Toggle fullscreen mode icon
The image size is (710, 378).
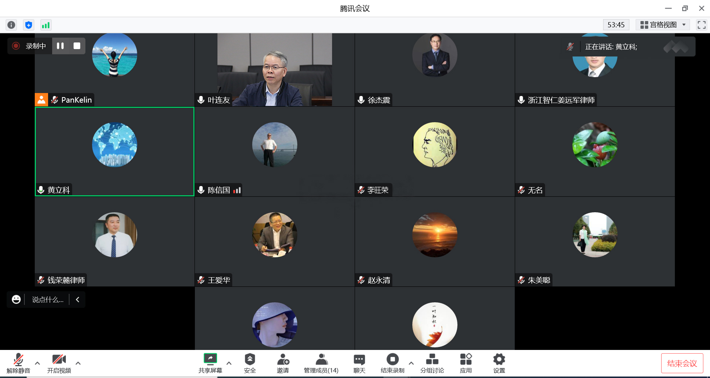[701, 25]
